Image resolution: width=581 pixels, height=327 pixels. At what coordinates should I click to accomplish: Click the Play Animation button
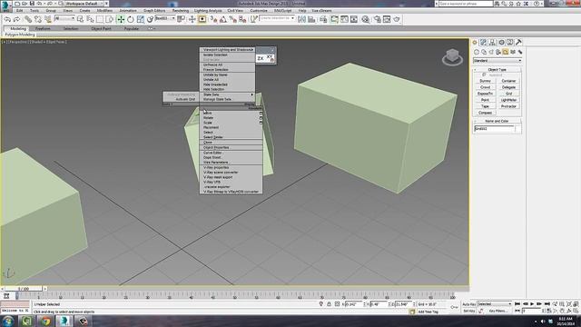(532, 304)
